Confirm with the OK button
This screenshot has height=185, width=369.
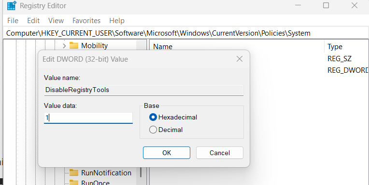167,153
